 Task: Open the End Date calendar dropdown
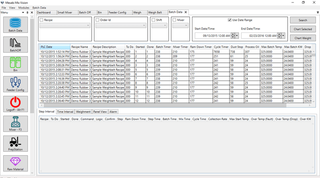tap(283, 36)
